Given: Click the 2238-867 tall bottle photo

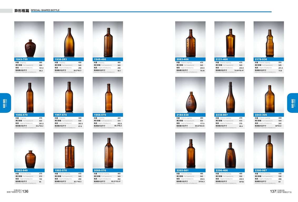Looking at the screenshot, I should click(230, 95).
